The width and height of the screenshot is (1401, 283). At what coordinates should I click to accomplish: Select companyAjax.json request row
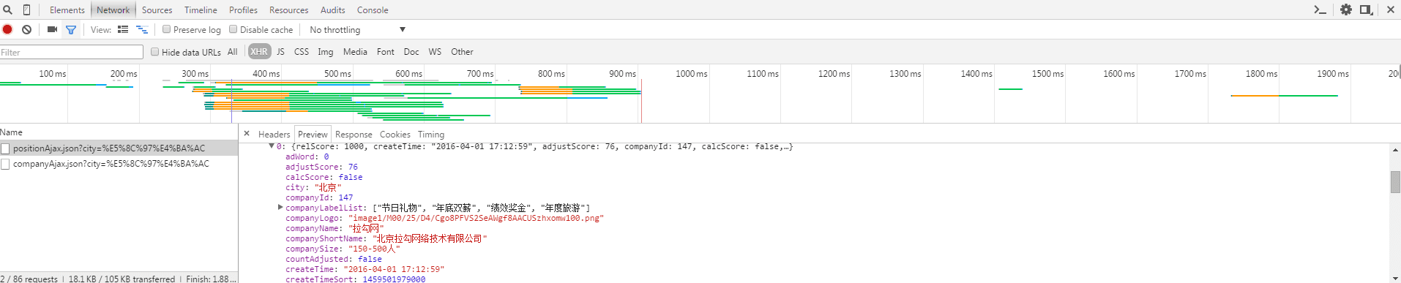[119, 165]
